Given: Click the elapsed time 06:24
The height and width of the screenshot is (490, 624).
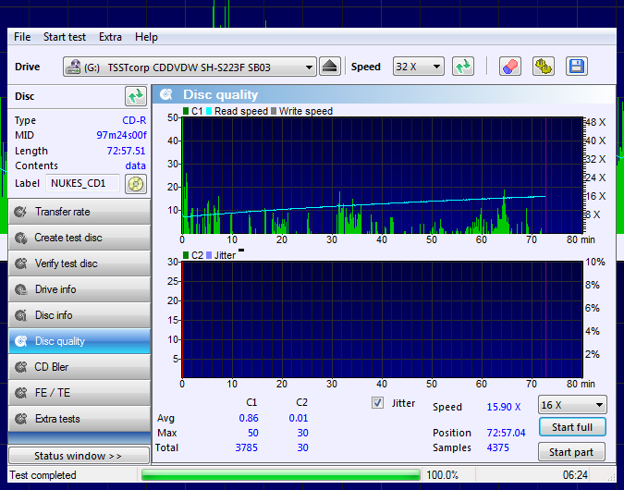Looking at the screenshot, I should coord(575,475).
